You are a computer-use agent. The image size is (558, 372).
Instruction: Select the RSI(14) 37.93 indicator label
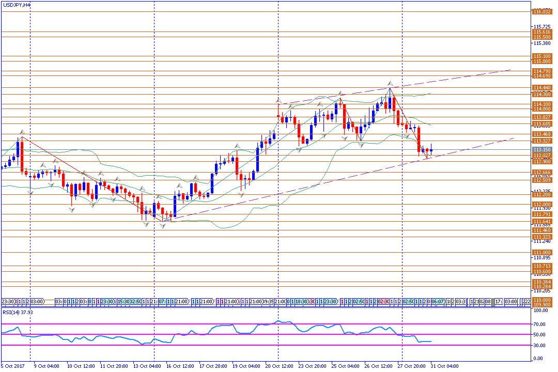click(18, 312)
